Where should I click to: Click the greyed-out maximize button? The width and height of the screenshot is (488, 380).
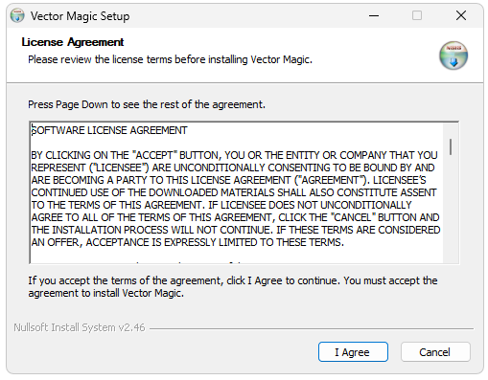[417, 15]
